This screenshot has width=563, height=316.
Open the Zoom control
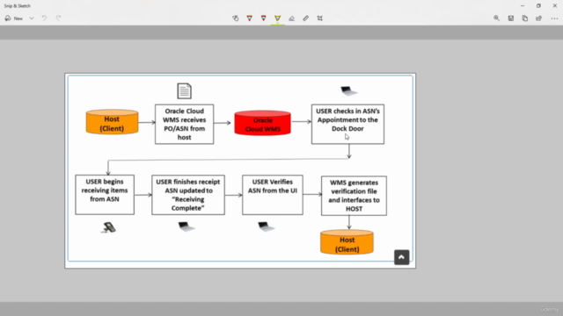496,18
